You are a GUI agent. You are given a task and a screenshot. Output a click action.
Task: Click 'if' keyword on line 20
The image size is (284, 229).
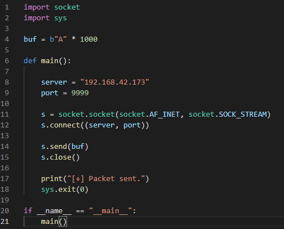(28, 210)
